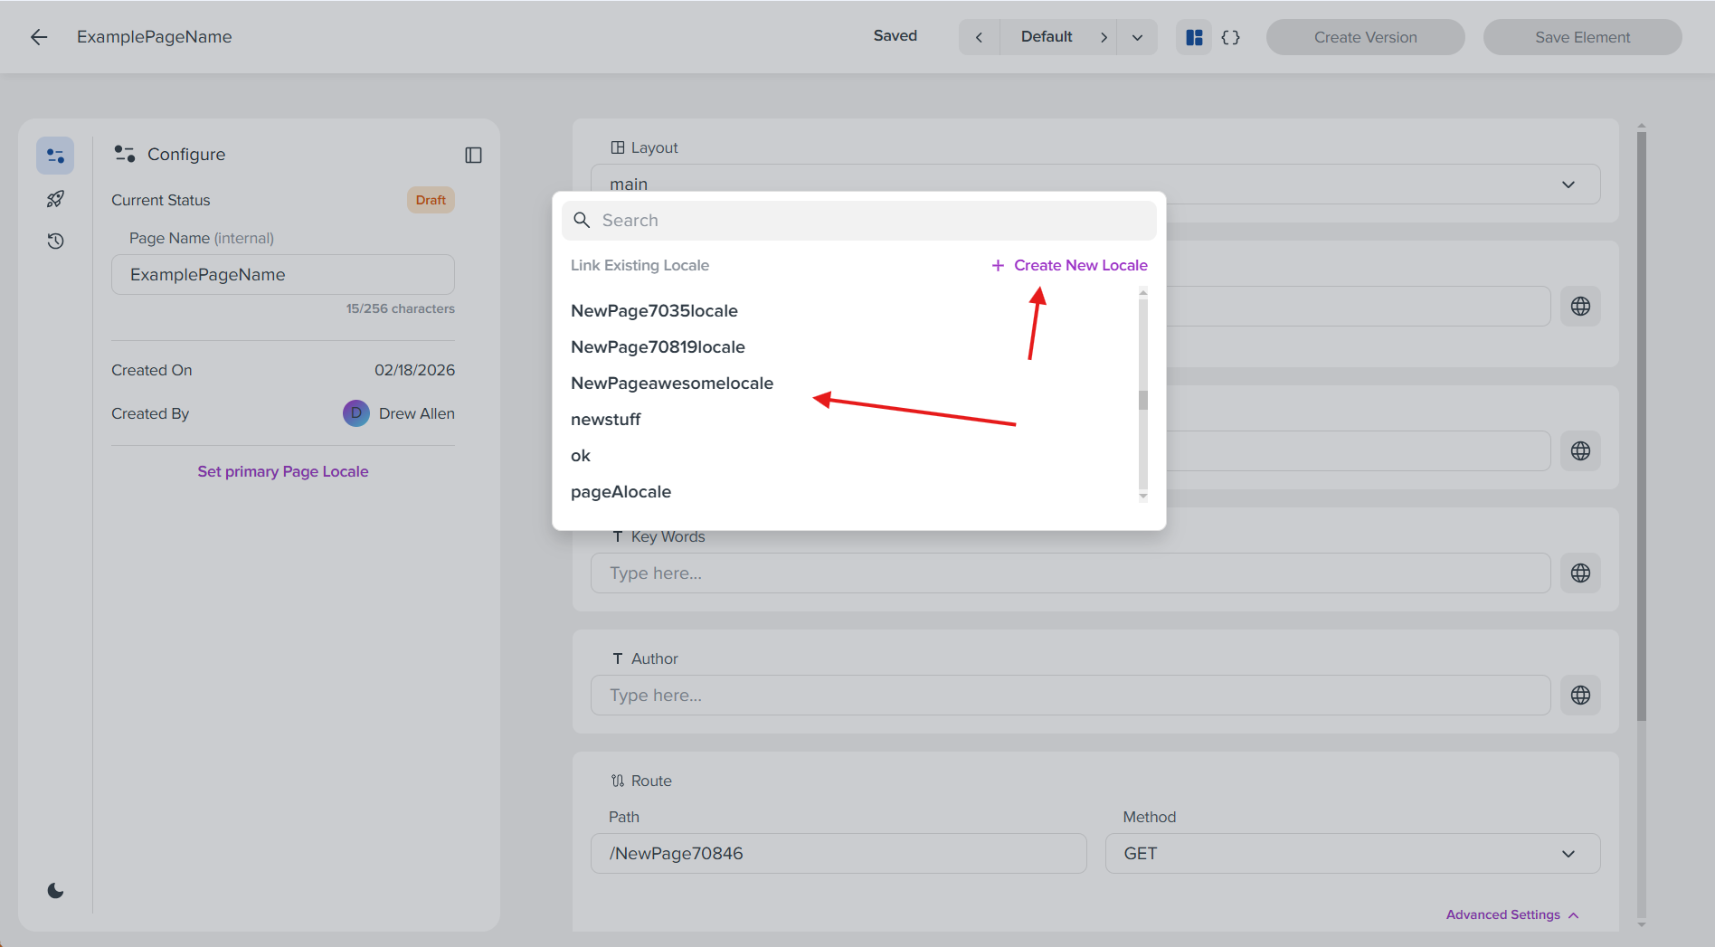Open the code view with the braces icon
Screen dimensions: 1715x947
tap(1231, 36)
